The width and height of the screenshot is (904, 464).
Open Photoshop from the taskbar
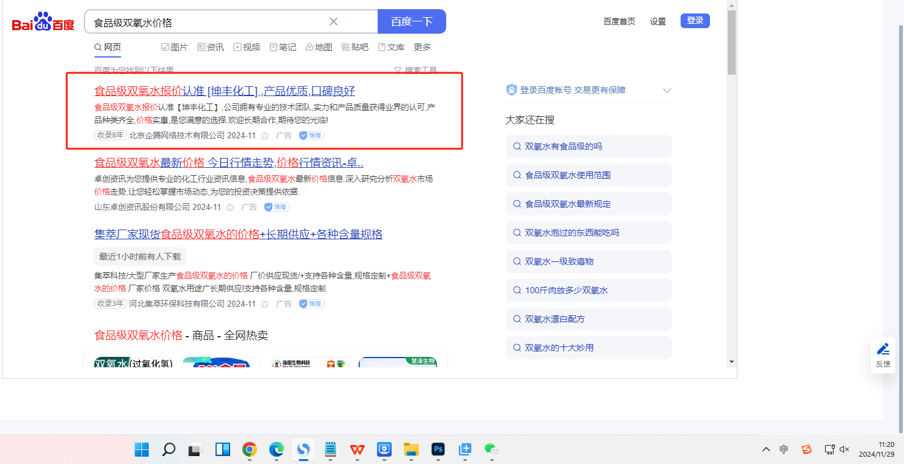438,450
